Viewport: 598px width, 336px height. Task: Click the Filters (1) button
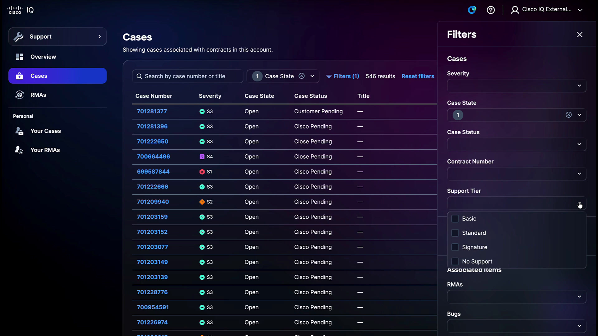[x=342, y=76]
